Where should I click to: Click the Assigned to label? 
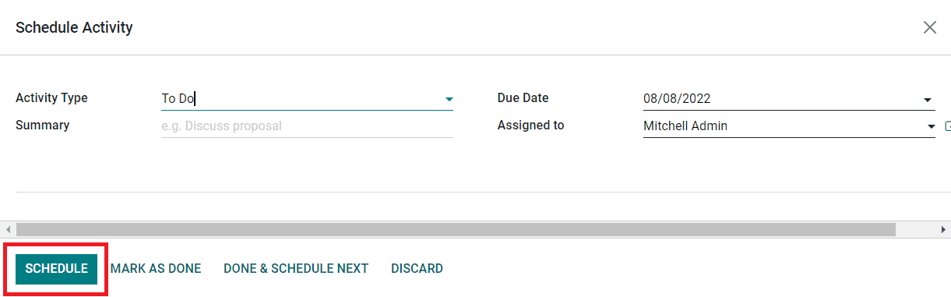530,125
